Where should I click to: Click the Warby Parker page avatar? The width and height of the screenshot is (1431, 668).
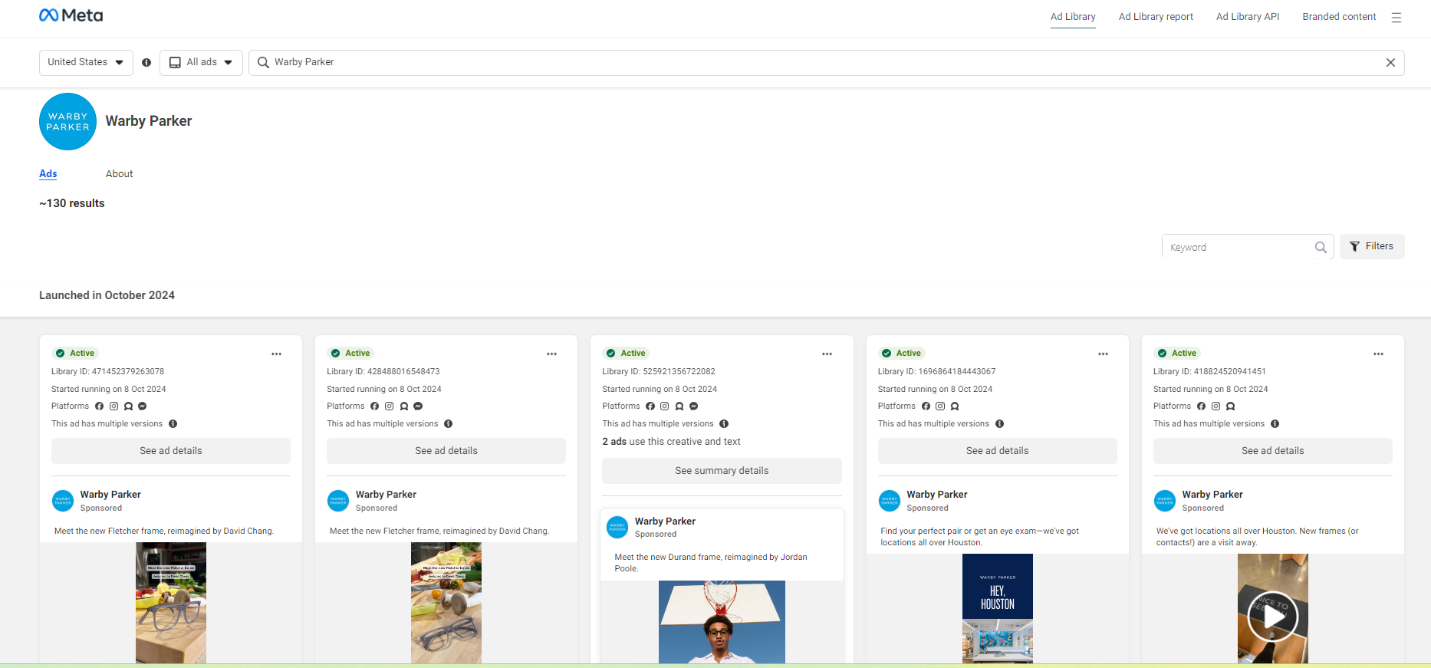67,121
